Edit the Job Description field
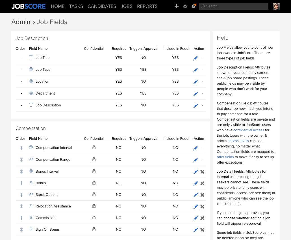The image size is (291, 240). click(196, 106)
